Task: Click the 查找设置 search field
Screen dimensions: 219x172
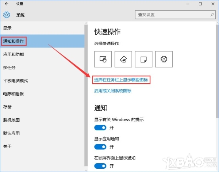Action: point(176,15)
